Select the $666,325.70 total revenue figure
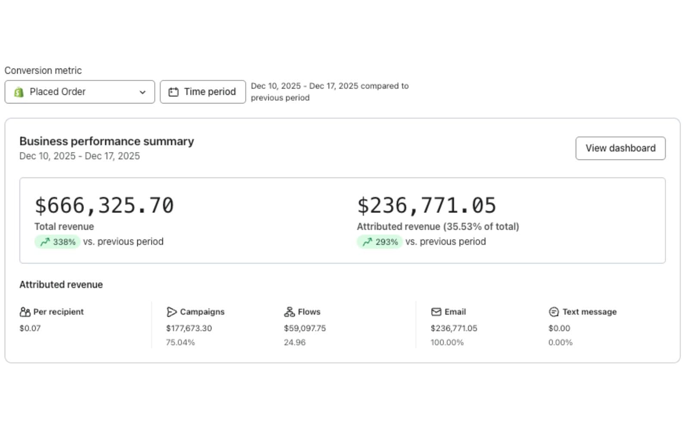 click(104, 205)
